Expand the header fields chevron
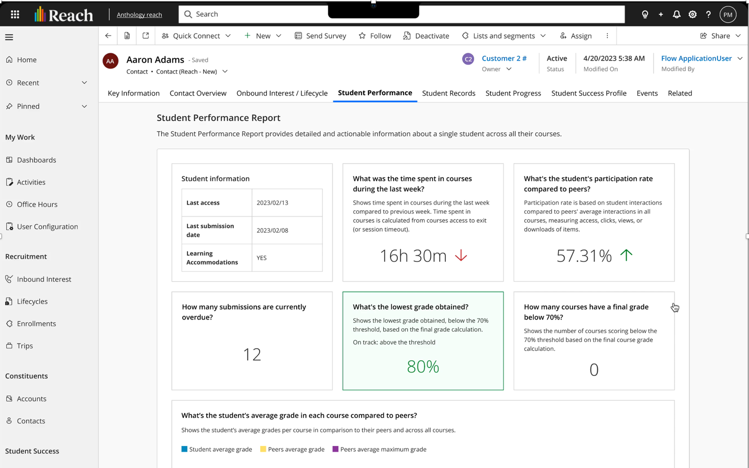The width and height of the screenshot is (749, 468). tap(740, 59)
